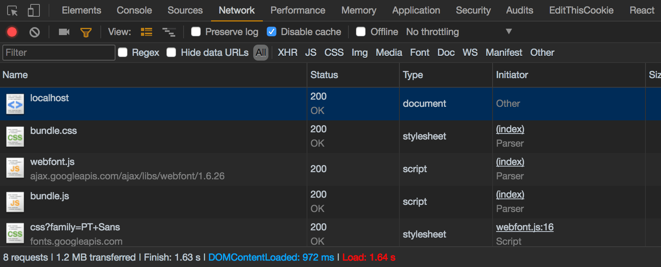Enable Offline checkbox
The image size is (661, 267).
click(x=361, y=31)
